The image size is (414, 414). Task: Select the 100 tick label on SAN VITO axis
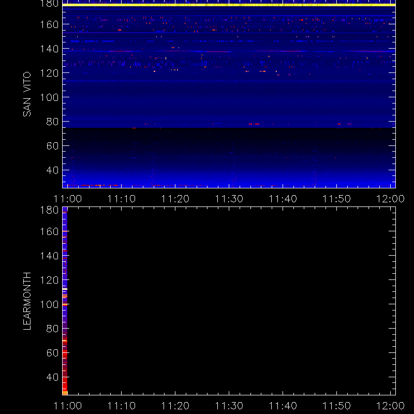pos(49,97)
